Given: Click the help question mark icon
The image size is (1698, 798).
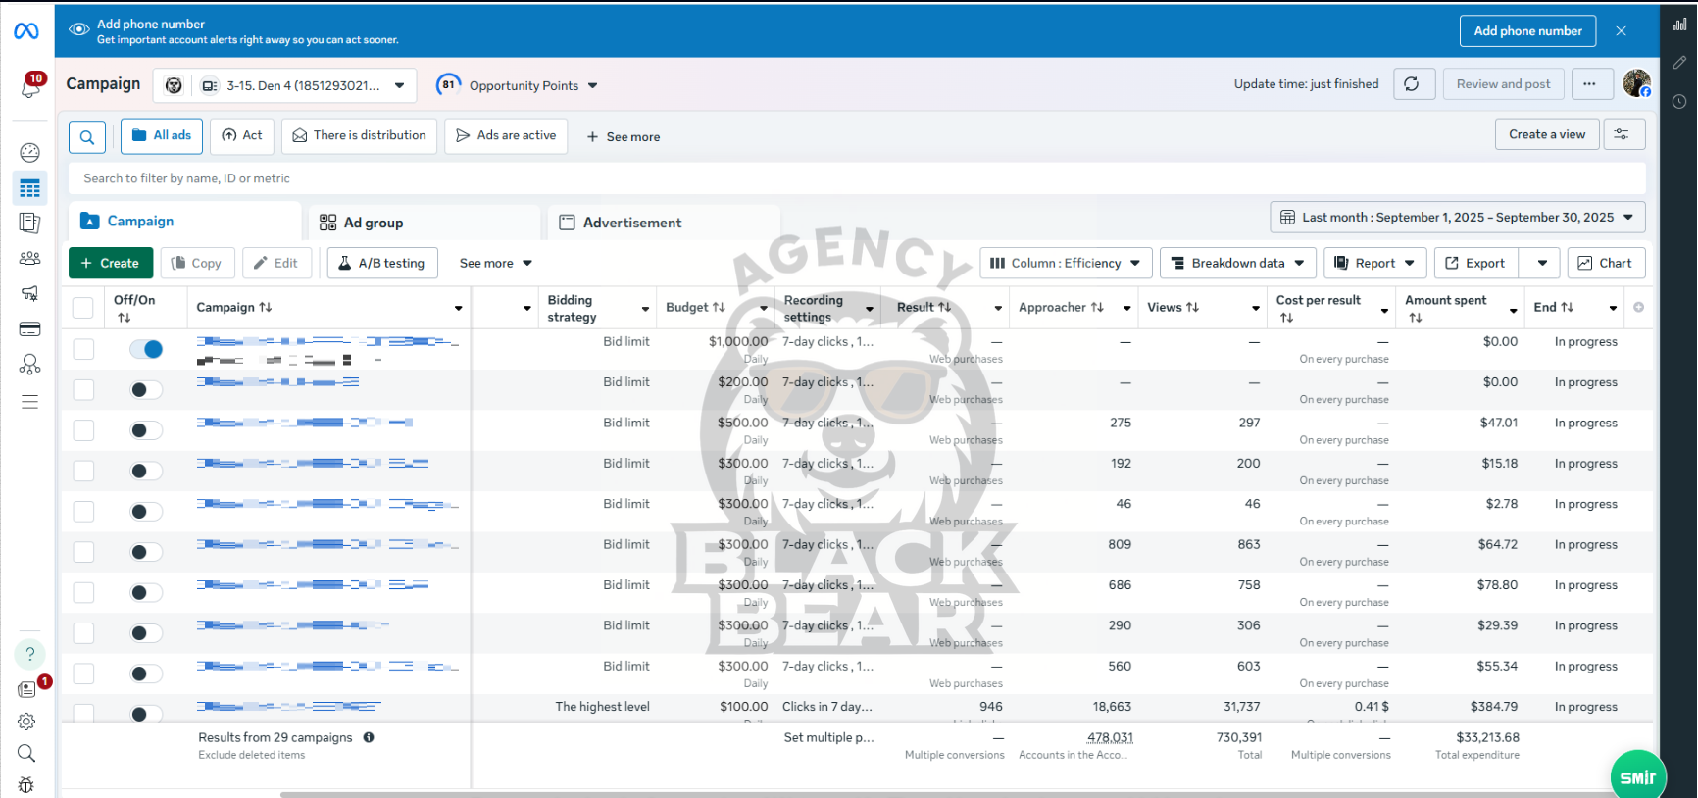Looking at the screenshot, I should 29,654.
